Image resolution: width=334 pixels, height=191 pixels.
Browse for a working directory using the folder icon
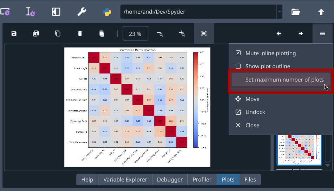[296, 12]
